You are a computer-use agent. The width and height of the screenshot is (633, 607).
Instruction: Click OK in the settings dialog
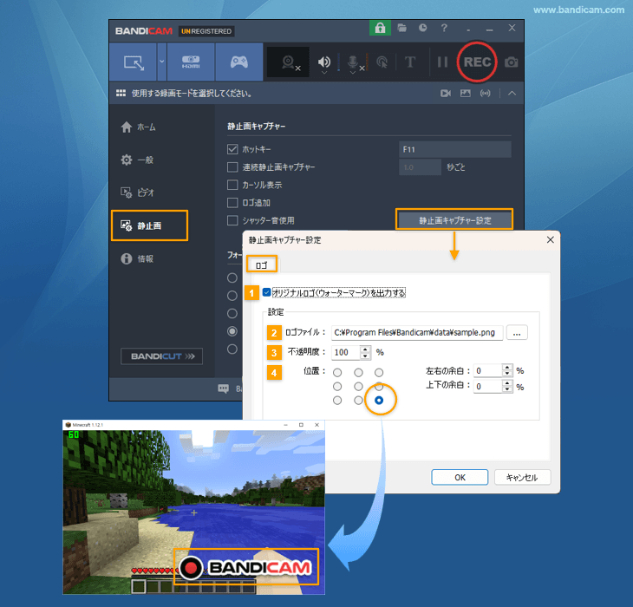coord(460,478)
